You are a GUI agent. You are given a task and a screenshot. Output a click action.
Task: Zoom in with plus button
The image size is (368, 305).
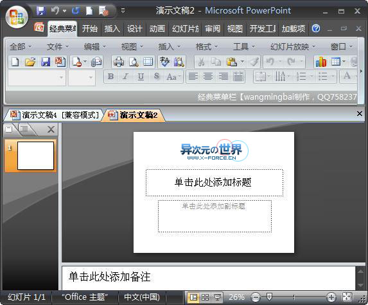[x=331, y=297]
